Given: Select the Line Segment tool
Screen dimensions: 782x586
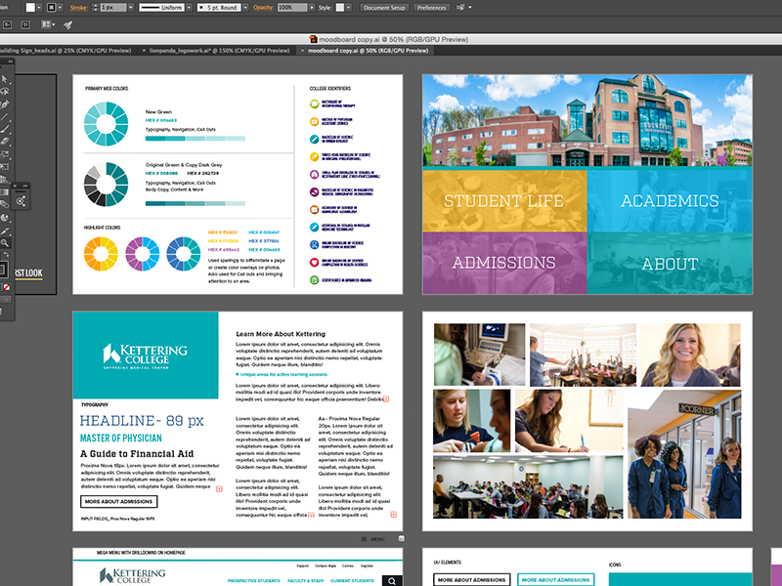Looking at the screenshot, I should (x=5, y=116).
